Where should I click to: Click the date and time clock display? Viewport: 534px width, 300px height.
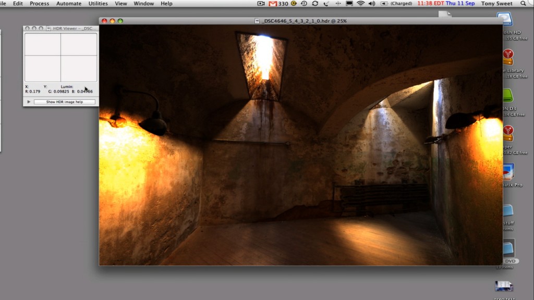click(x=446, y=4)
